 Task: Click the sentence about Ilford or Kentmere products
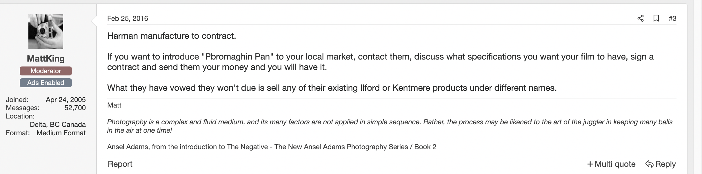tap(332, 88)
